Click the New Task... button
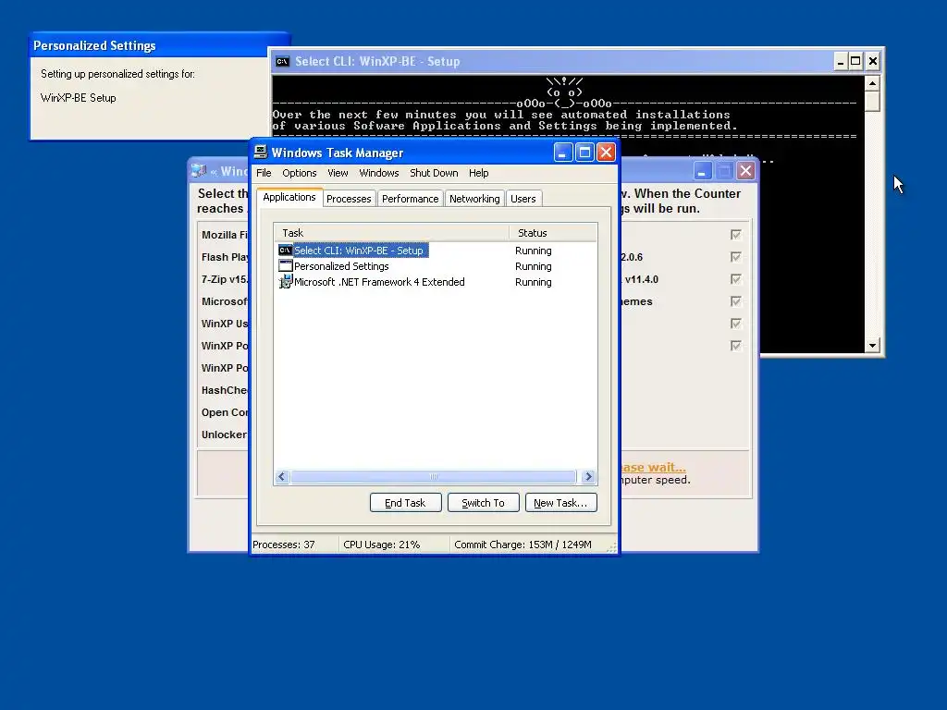947x710 pixels. click(x=560, y=503)
